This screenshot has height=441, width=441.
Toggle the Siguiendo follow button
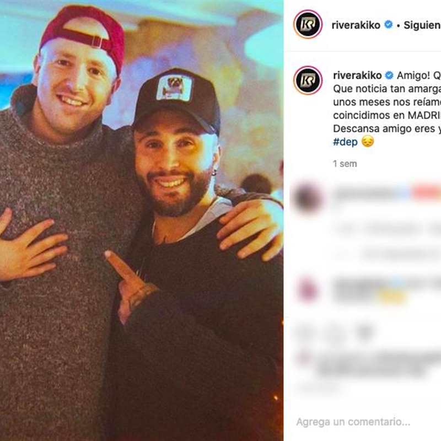(x=422, y=25)
